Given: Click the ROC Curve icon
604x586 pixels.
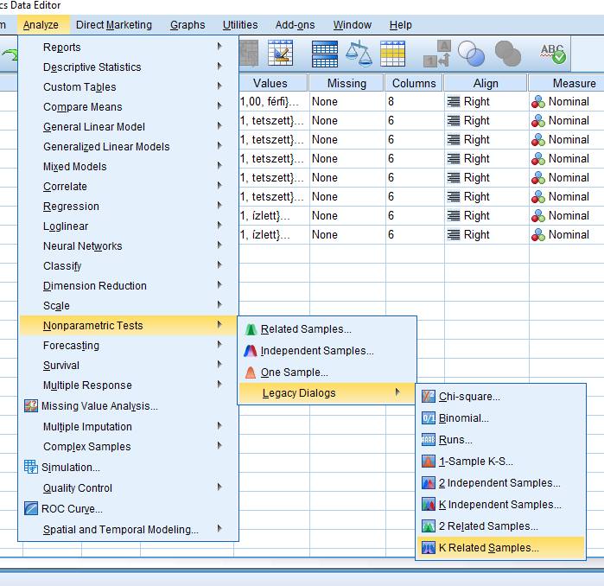Looking at the screenshot, I should [31, 508].
